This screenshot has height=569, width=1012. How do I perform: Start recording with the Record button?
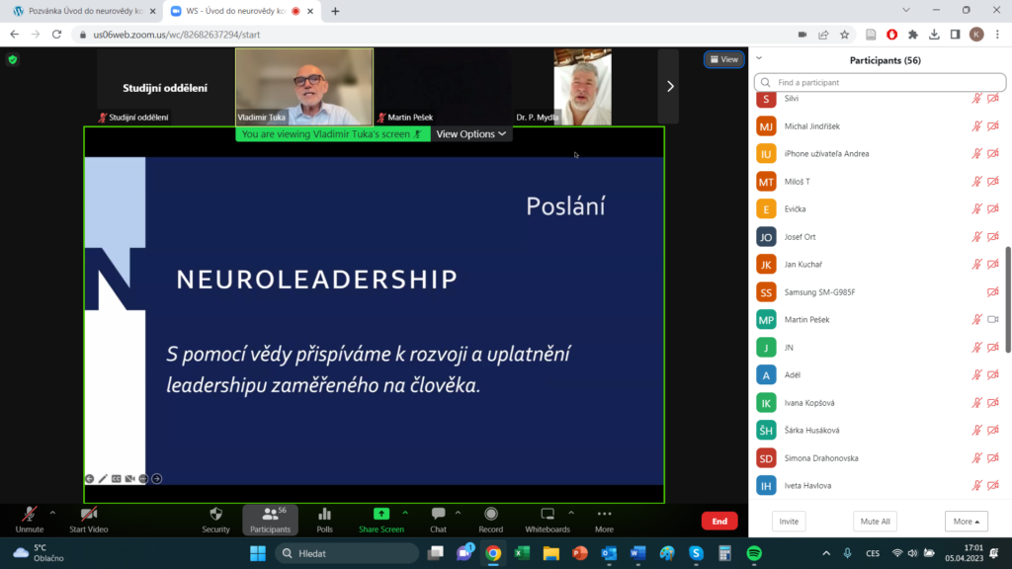pos(490,520)
